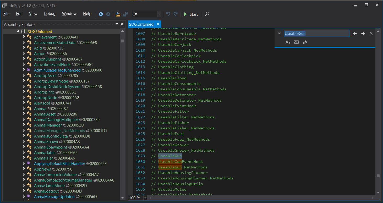Toggle Match Whole Word search option
This screenshot has height=203, width=383.
click(296, 42)
